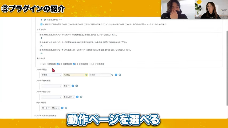Screen dimensions: 228x128
Task: Open the permitted user picker icon
Action: point(41,38)
